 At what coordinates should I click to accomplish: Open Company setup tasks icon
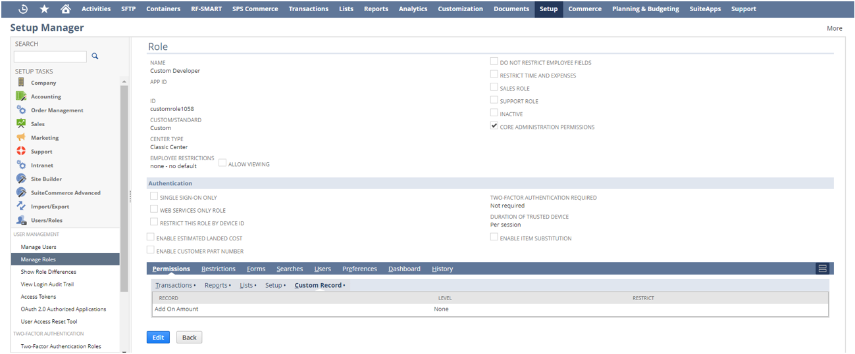coord(21,83)
